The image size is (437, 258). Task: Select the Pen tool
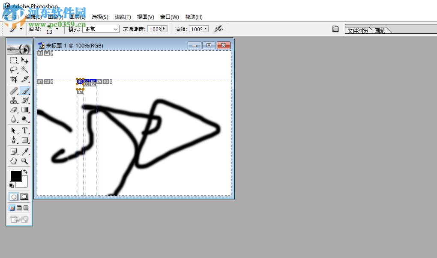point(14,140)
